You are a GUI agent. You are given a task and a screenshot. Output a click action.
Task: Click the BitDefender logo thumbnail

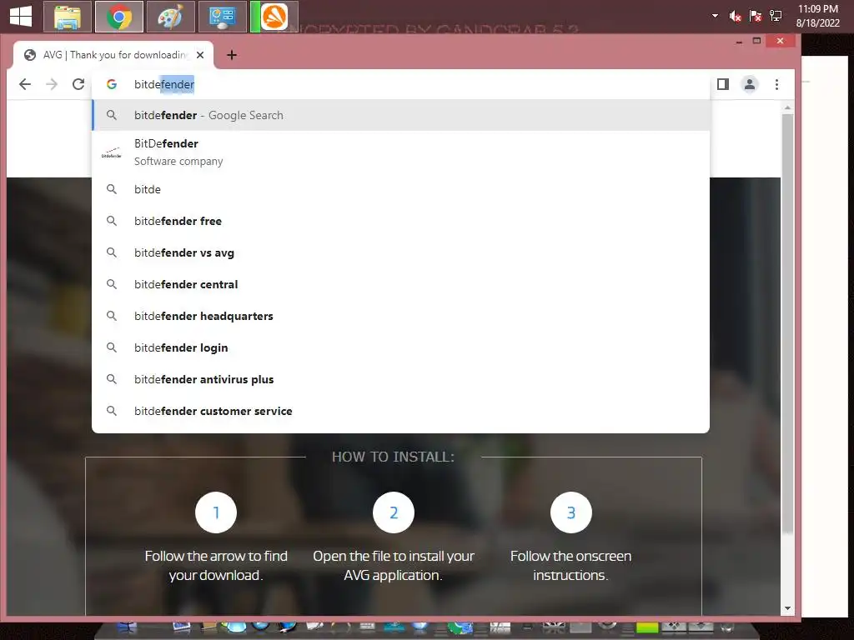[112, 153]
